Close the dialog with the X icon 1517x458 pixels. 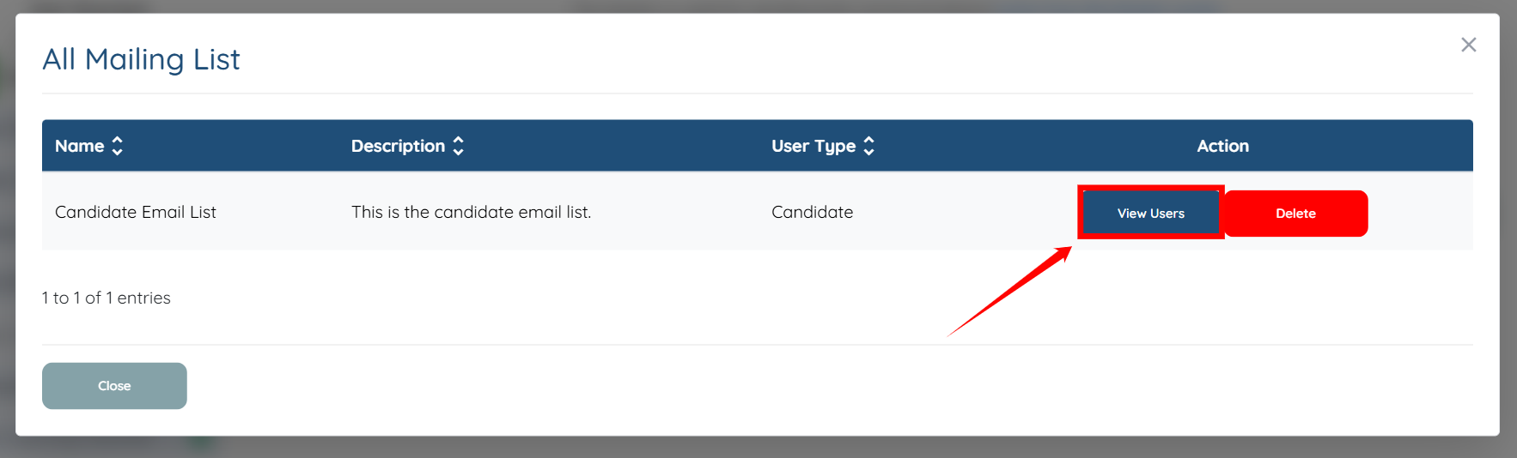point(1468,45)
